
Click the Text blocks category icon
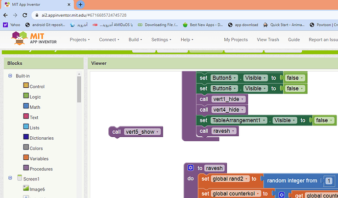click(26, 117)
